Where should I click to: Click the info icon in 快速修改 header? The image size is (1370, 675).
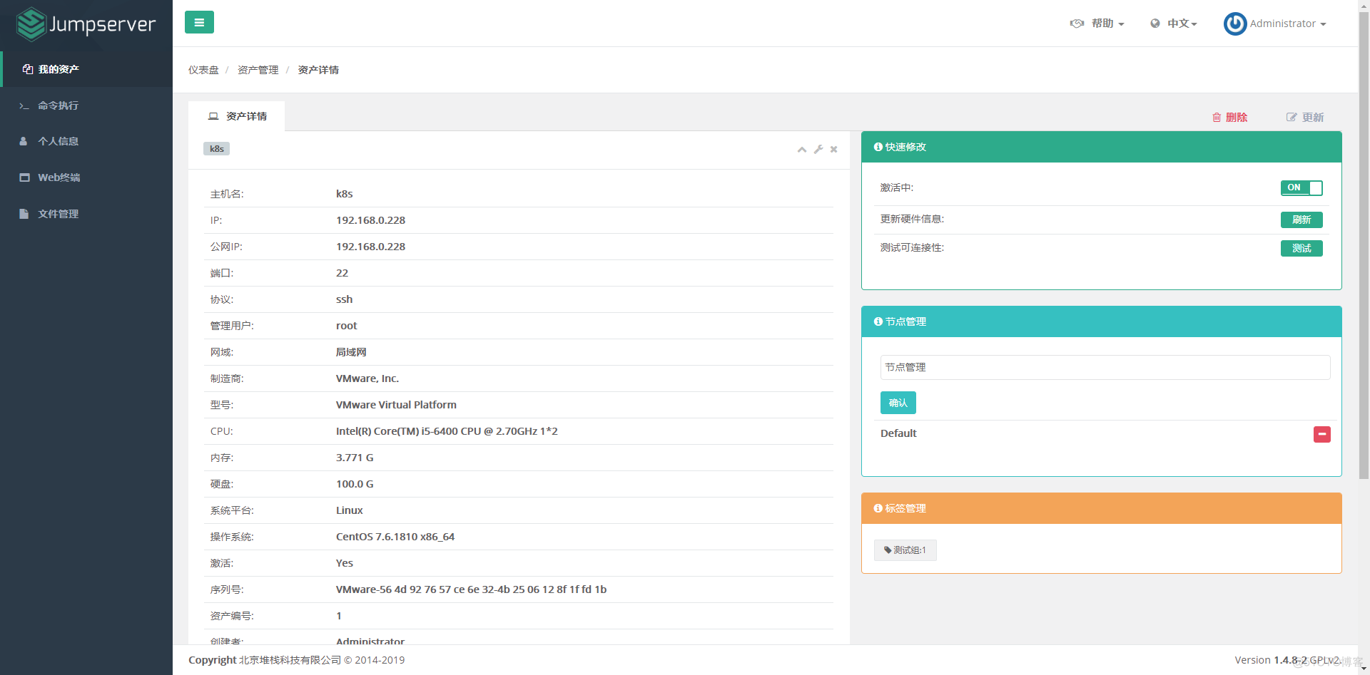pyautogui.click(x=878, y=147)
